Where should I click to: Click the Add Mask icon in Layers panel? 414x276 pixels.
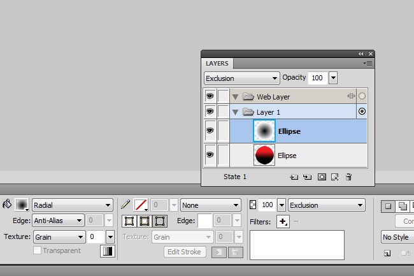click(322, 177)
